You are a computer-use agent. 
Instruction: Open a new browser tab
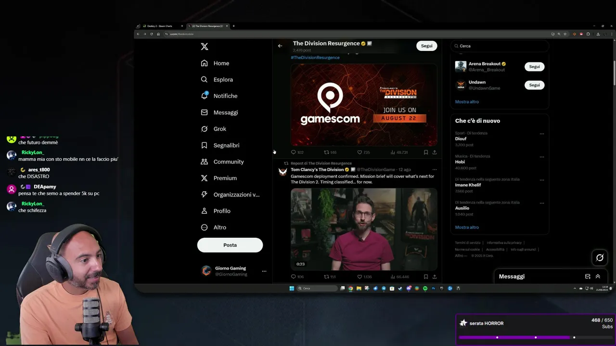[x=233, y=26]
